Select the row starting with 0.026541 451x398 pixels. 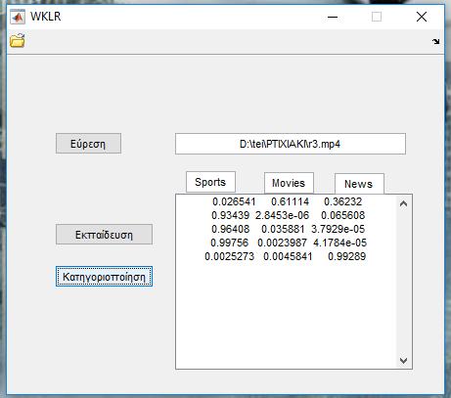tap(287, 201)
